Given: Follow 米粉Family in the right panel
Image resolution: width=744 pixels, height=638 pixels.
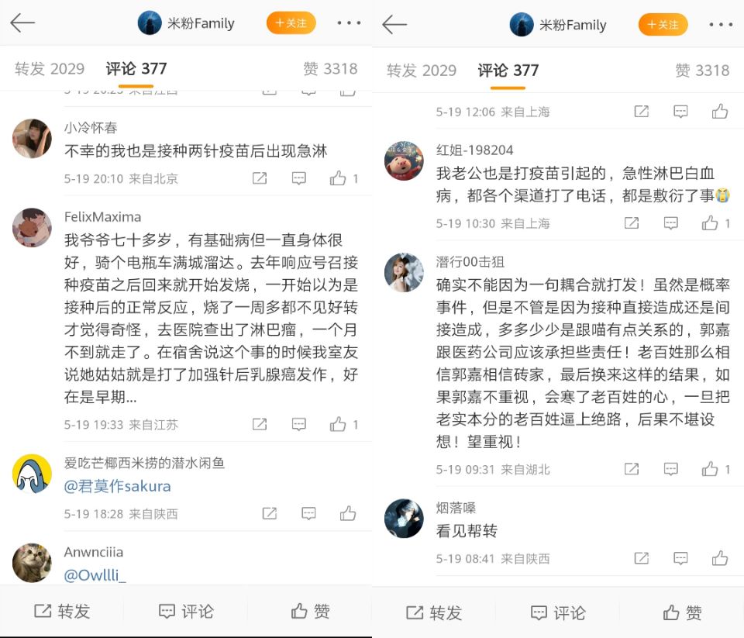Looking at the screenshot, I should 663,25.
